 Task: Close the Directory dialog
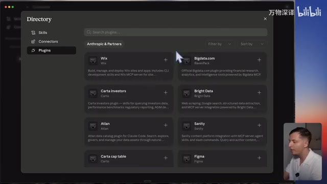coord(265,19)
